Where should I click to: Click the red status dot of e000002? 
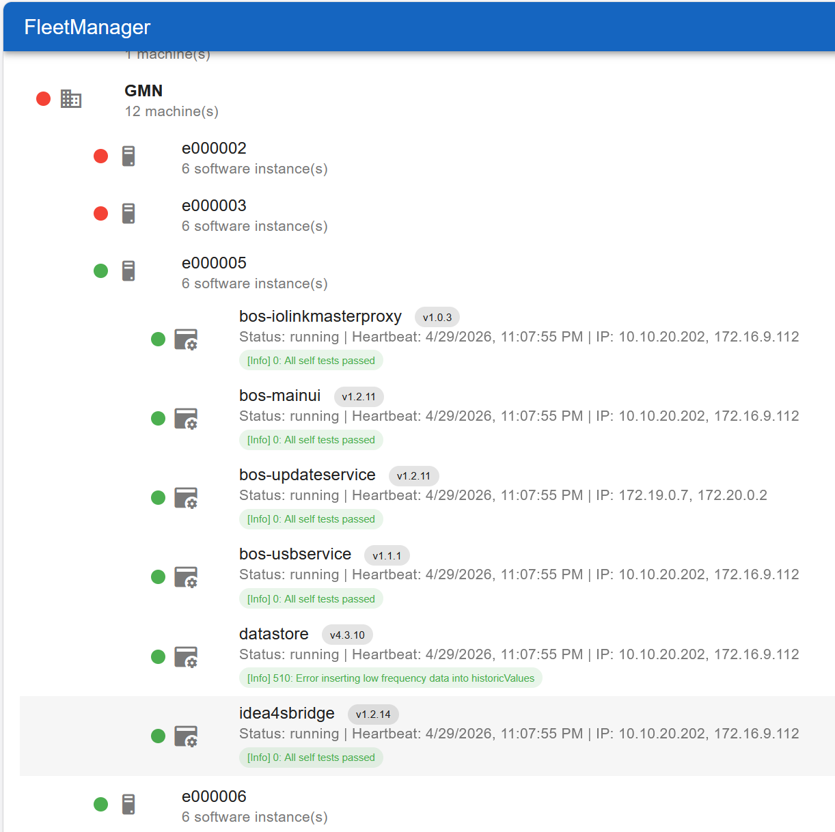[100, 156]
